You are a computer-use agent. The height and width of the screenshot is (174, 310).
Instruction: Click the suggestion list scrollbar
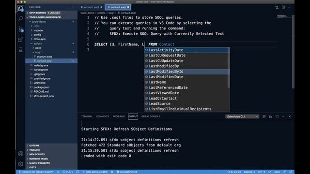[x=229, y=68]
